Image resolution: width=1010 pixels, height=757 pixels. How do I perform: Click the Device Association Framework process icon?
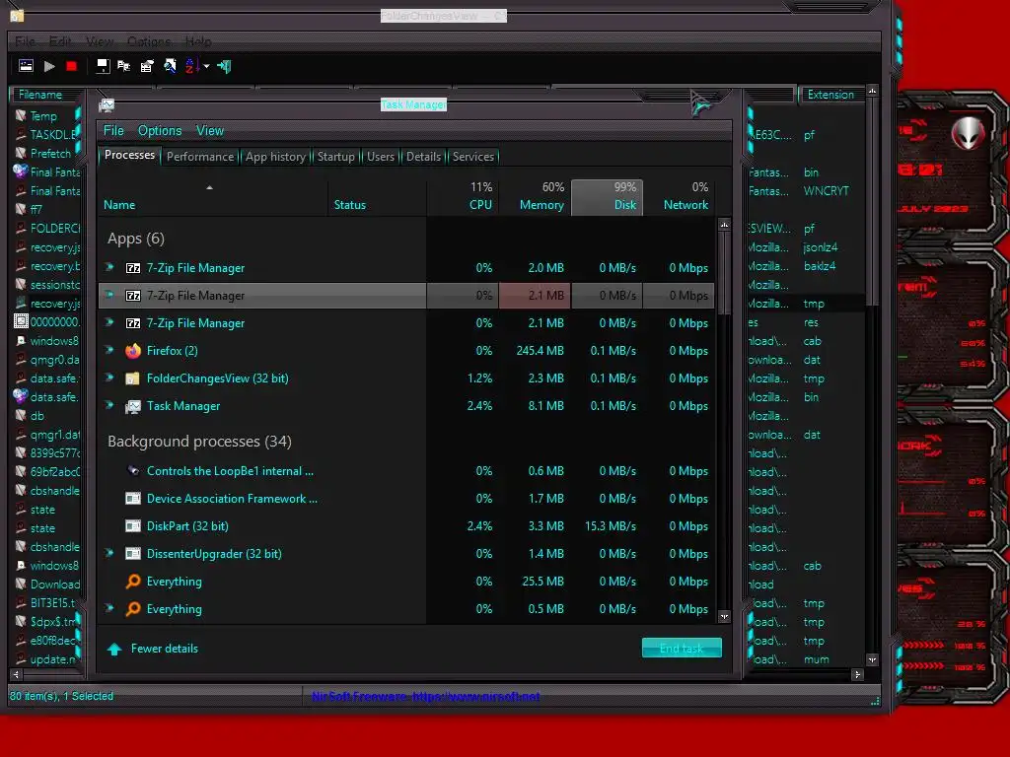click(133, 498)
